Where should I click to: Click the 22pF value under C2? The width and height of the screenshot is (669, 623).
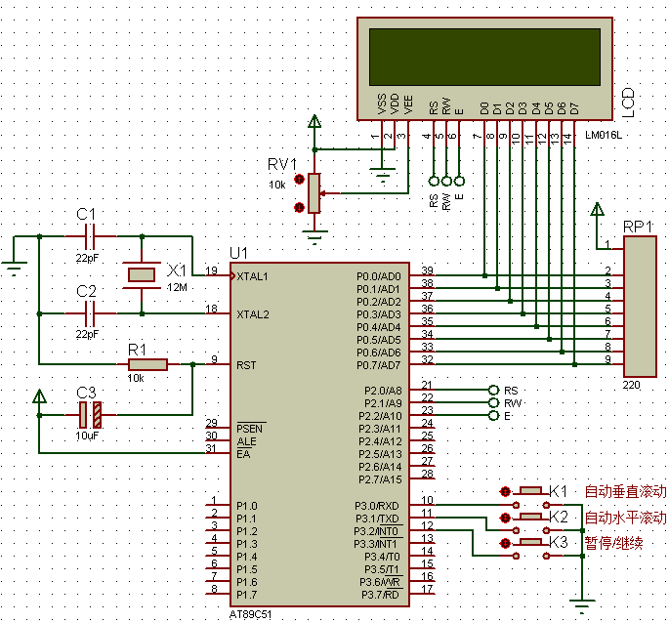point(87,334)
